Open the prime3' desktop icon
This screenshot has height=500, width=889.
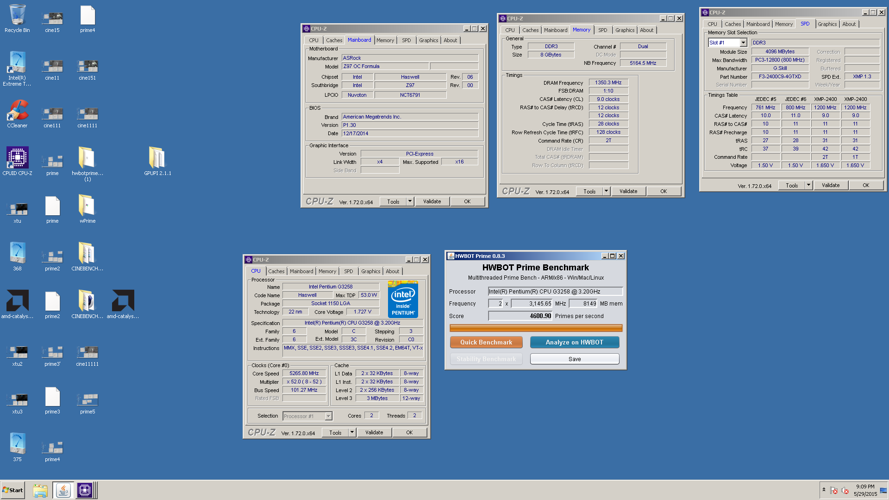pyautogui.click(x=52, y=356)
